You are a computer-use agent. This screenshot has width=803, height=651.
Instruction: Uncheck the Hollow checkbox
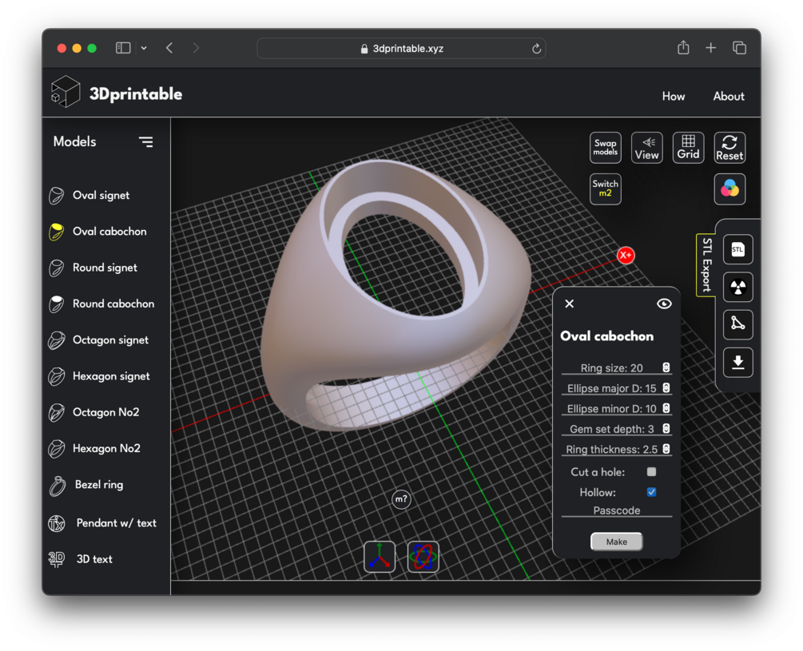tap(651, 492)
